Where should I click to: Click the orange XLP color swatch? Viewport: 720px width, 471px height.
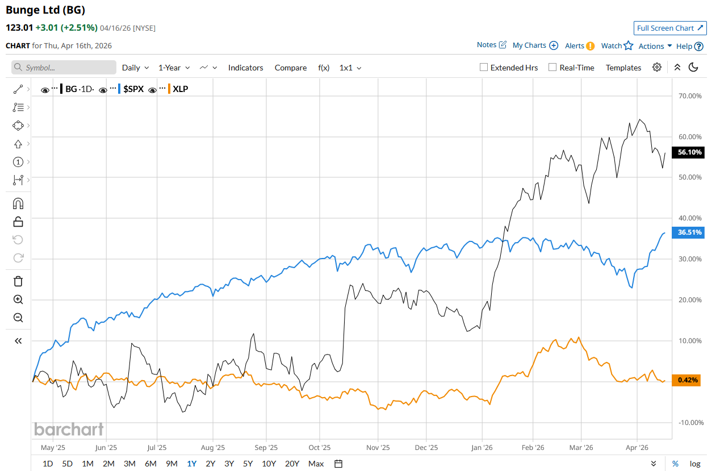(170, 89)
